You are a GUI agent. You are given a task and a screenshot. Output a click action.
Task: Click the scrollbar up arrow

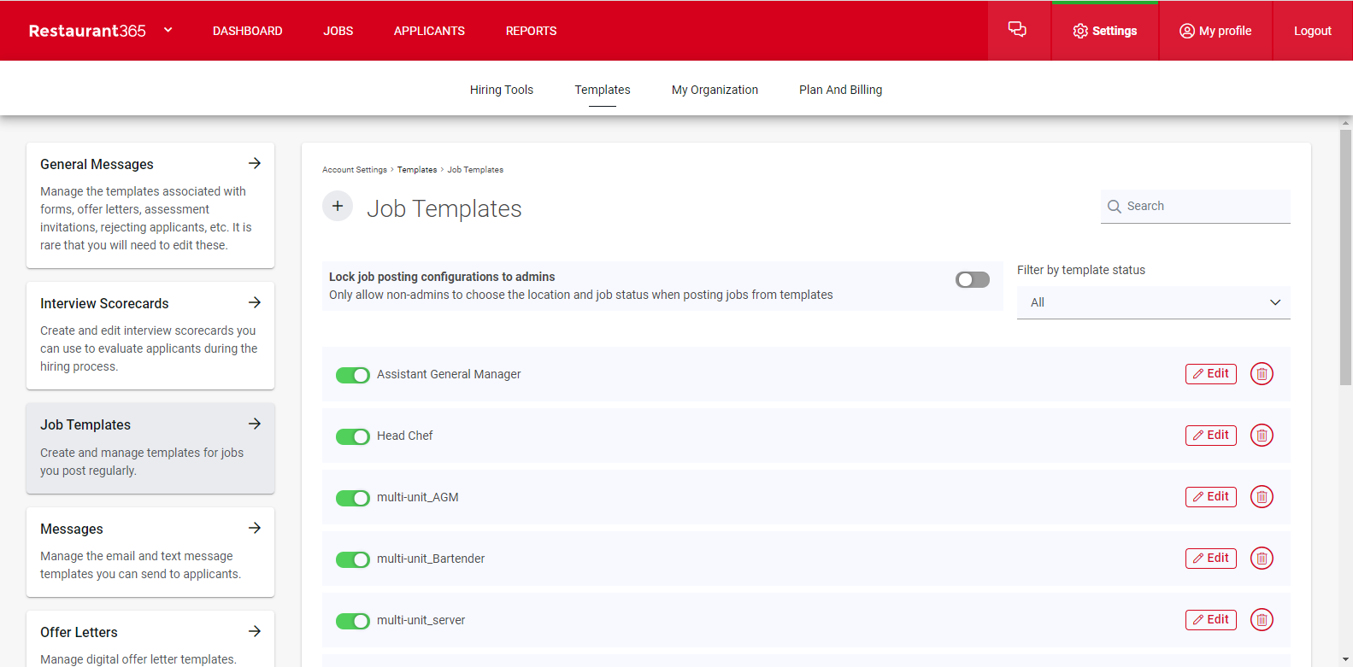1346,123
